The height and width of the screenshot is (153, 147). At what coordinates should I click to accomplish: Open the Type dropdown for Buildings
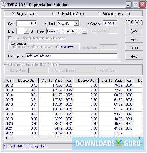coord(85,31)
